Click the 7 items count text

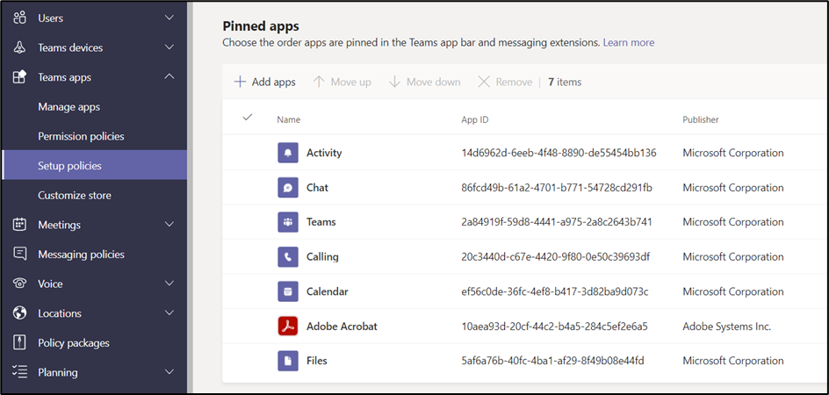coord(565,82)
